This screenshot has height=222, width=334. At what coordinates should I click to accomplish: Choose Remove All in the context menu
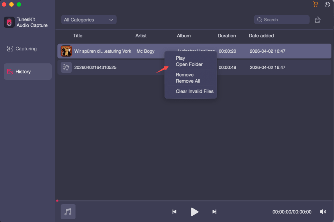click(x=188, y=81)
